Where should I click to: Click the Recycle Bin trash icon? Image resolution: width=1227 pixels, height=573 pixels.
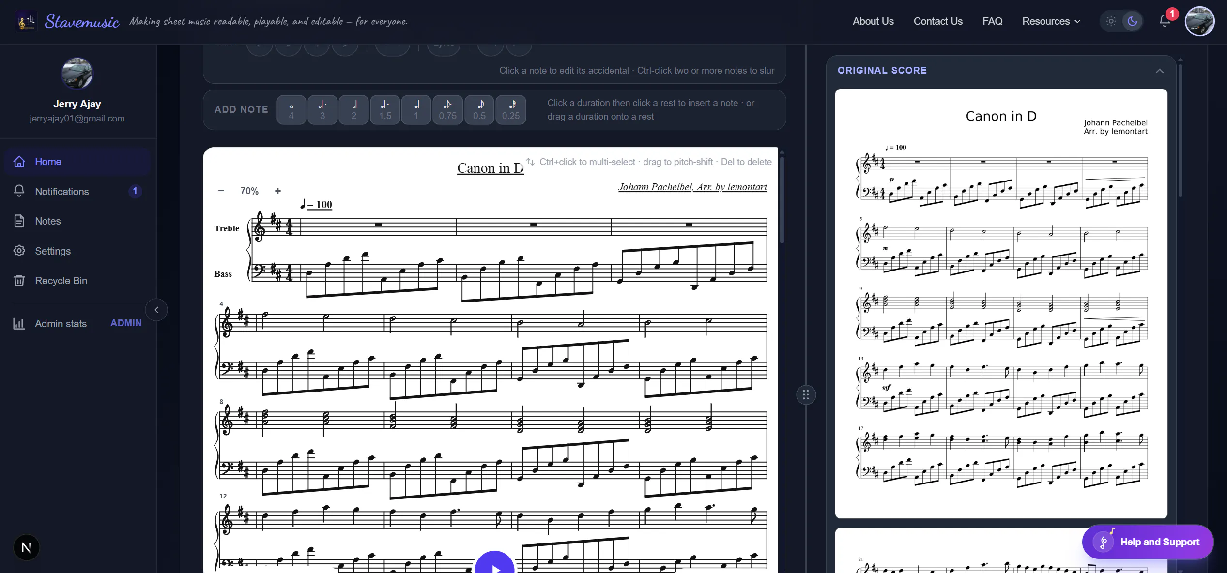(x=19, y=281)
